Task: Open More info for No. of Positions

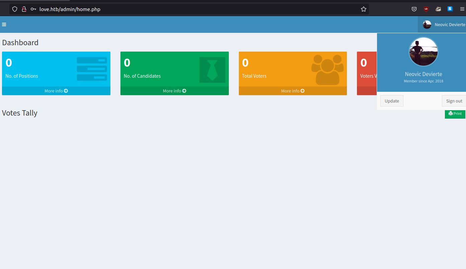Action: 56,91
